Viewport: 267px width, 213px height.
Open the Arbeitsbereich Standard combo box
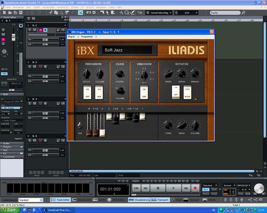[31, 200]
